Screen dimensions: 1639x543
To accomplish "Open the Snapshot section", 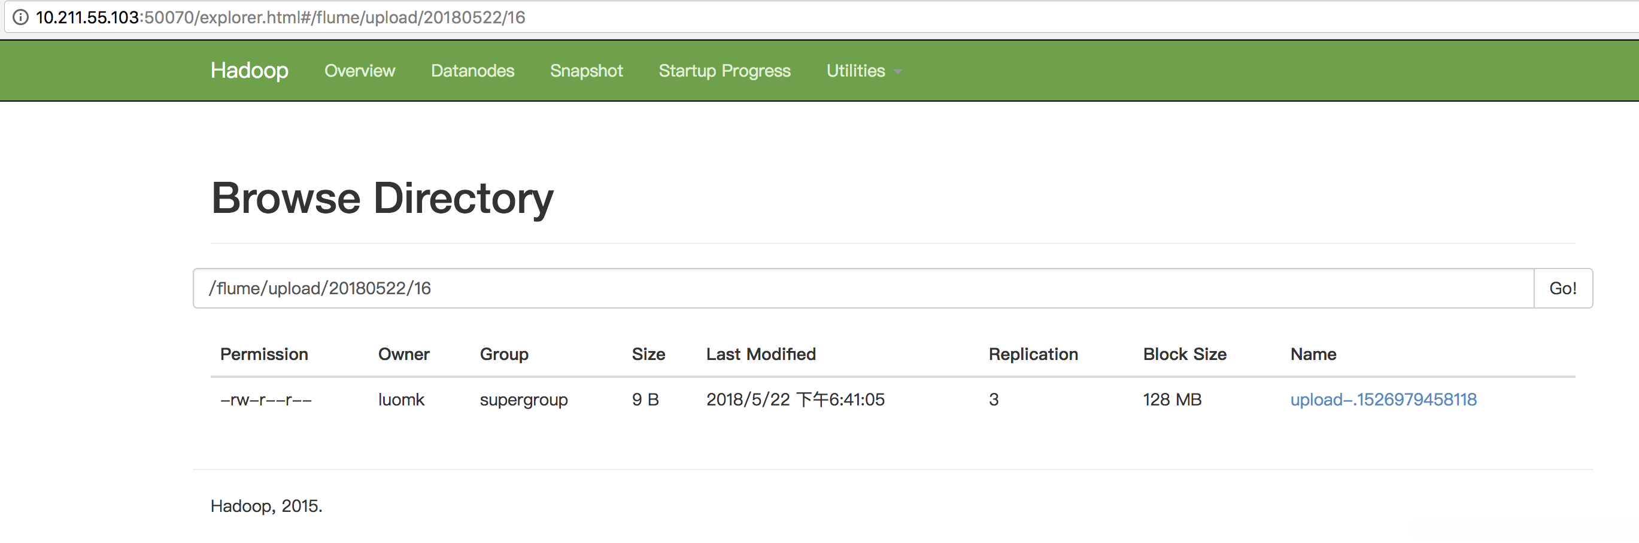I will coord(586,71).
